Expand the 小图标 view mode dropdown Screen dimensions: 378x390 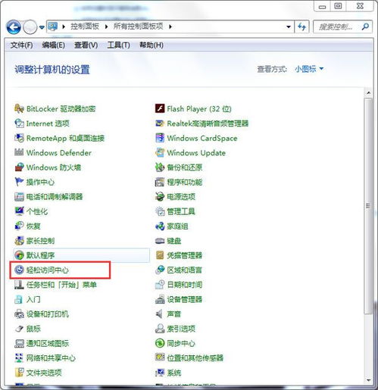pyautogui.click(x=309, y=69)
